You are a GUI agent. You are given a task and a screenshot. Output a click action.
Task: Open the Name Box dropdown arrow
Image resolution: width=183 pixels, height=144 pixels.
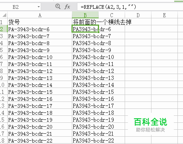39,7
